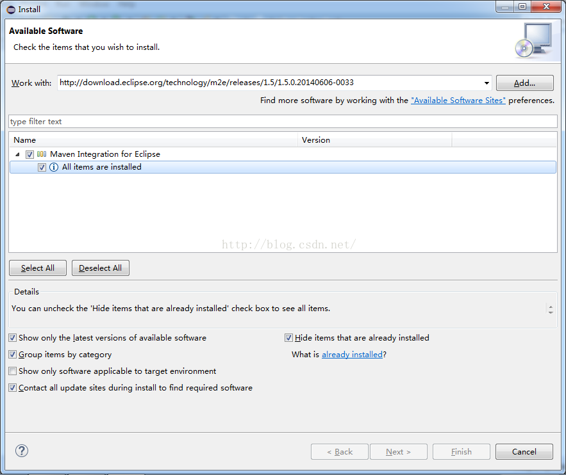Click the Finish button

click(462, 451)
